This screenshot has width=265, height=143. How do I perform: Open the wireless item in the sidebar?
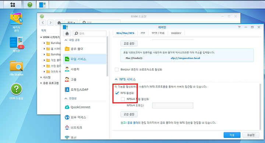tap(85, 137)
